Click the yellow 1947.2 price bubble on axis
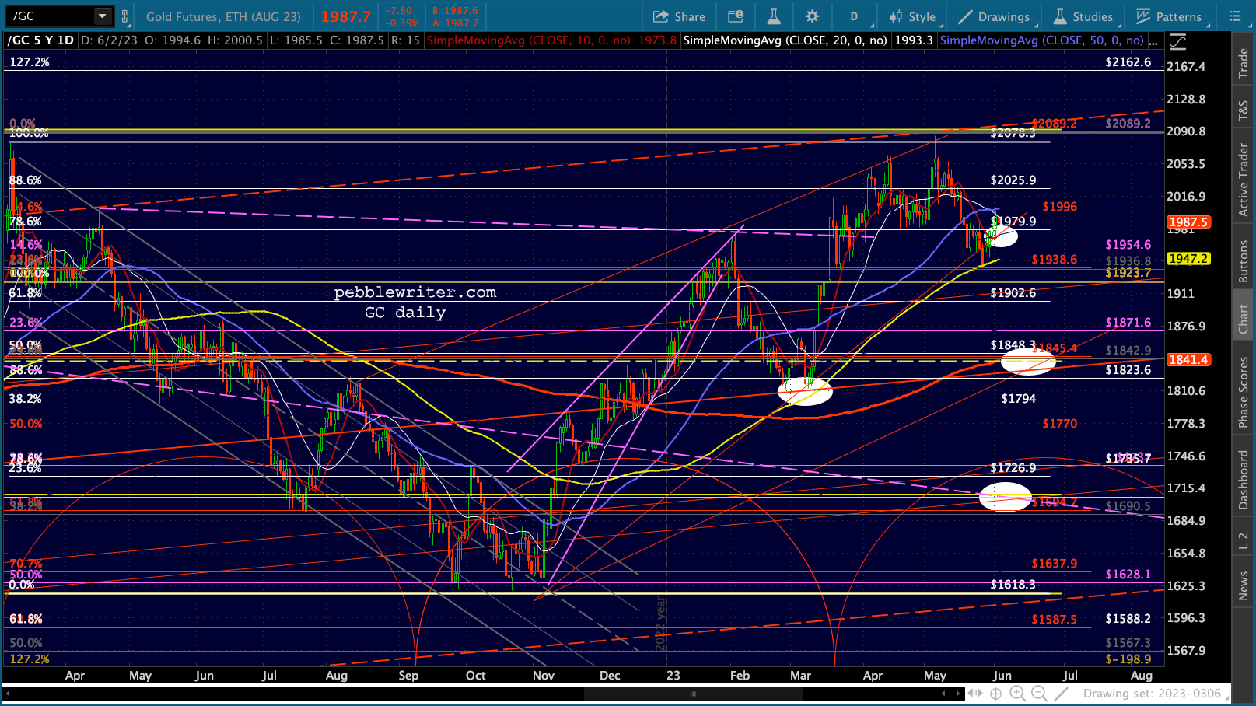Screen dimensions: 1256x706 pos(1188,259)
